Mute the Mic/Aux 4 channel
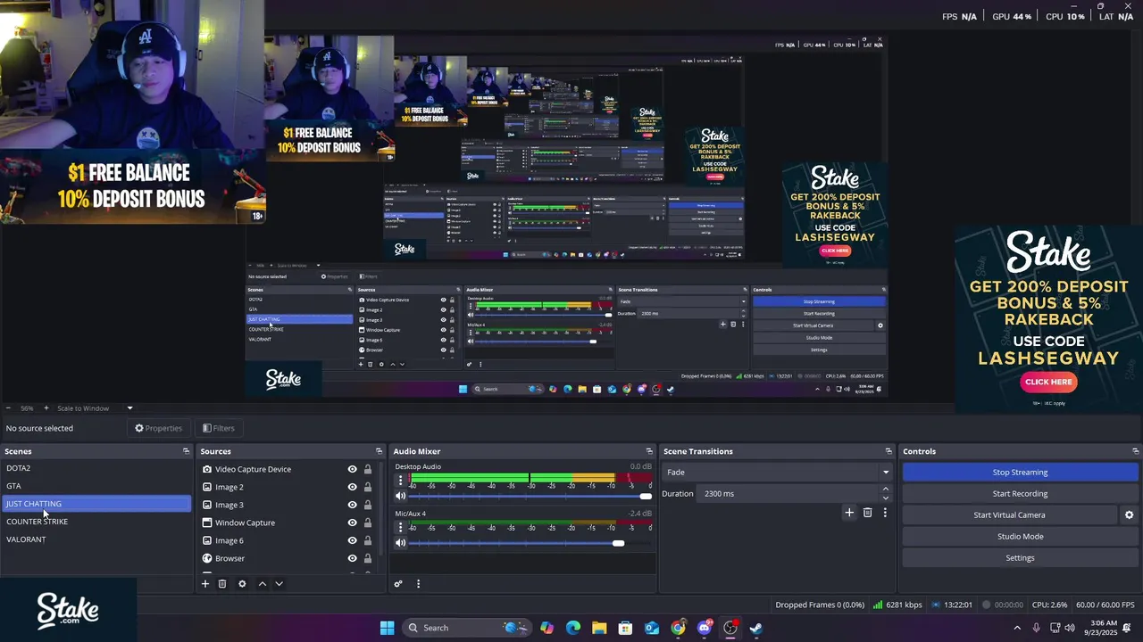This screenshot has width=1143, height=642. coord(401,543)
